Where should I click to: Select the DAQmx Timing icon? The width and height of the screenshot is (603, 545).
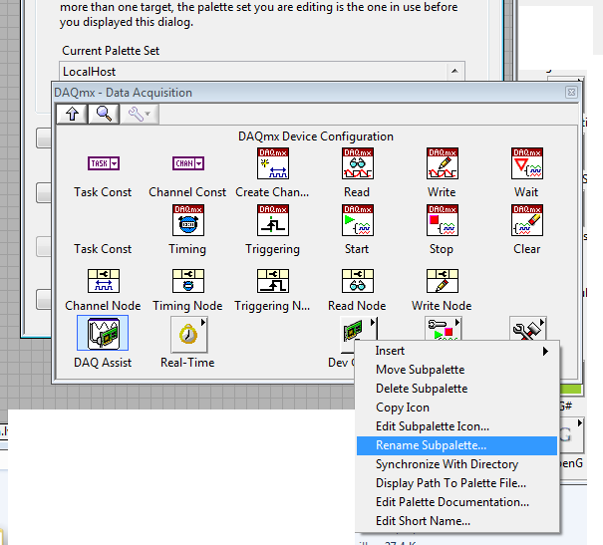point(188,220)
